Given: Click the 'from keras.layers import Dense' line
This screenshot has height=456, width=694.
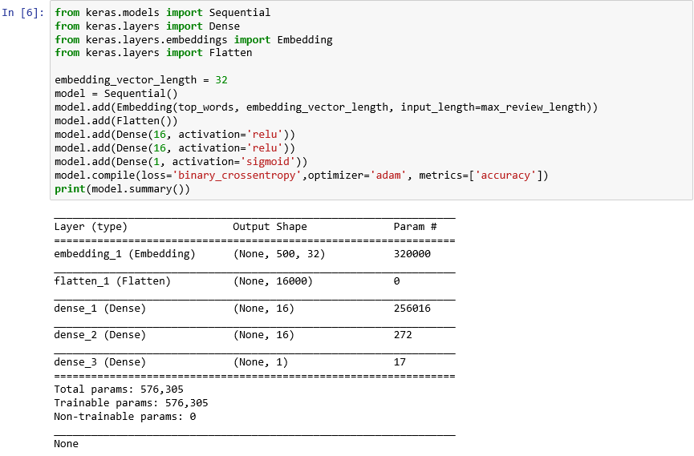Looking at the screenshot, I should pos(147,26).
